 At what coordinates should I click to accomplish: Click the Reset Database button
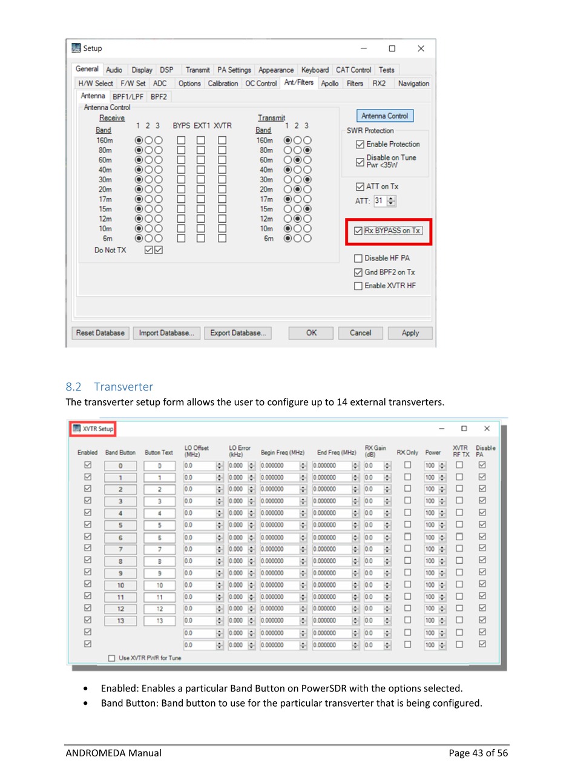(100, 333)
